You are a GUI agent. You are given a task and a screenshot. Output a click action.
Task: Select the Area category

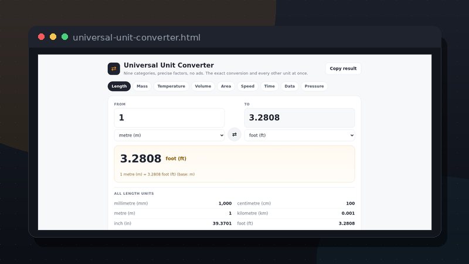pos(226,86)
